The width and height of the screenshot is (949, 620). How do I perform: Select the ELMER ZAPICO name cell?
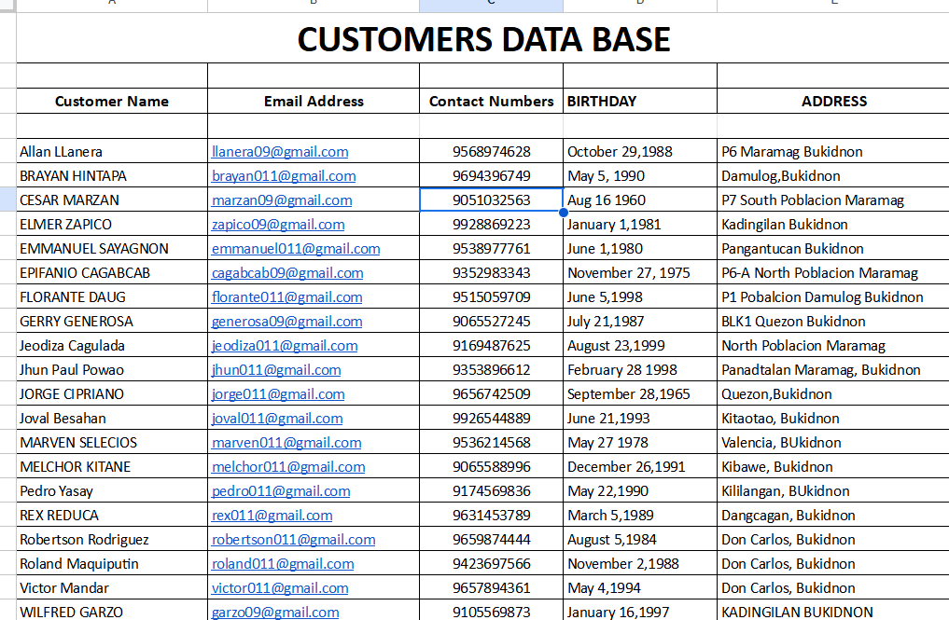coord(112,224)
